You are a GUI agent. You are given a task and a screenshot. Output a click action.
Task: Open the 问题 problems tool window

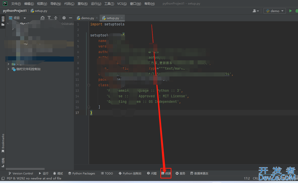[x=152, y=173]
